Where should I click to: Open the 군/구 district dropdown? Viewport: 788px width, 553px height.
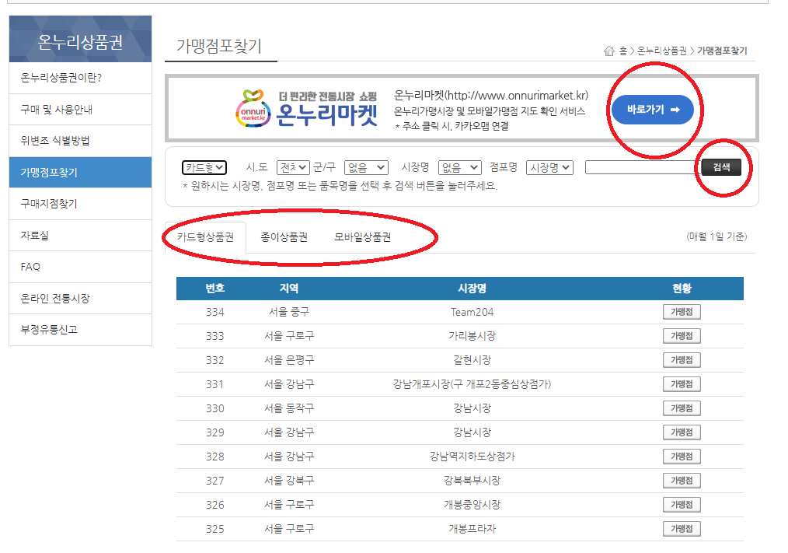tap(366, 167)
